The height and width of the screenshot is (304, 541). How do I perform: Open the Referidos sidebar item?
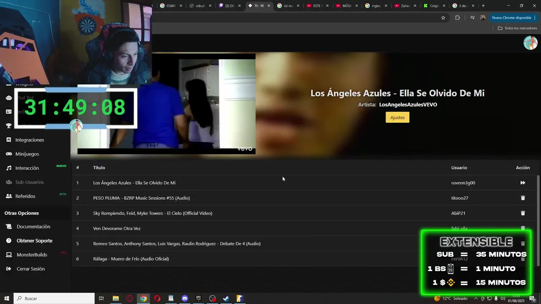[x=25, y=196]
